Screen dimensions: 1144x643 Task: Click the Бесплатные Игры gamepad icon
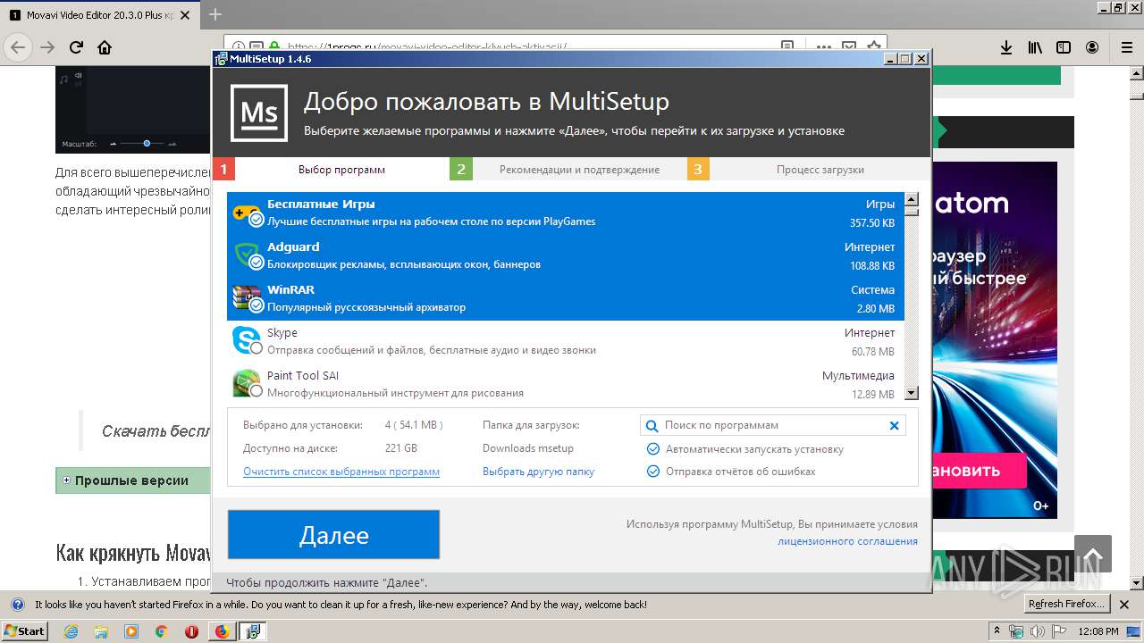coord(245,212)
